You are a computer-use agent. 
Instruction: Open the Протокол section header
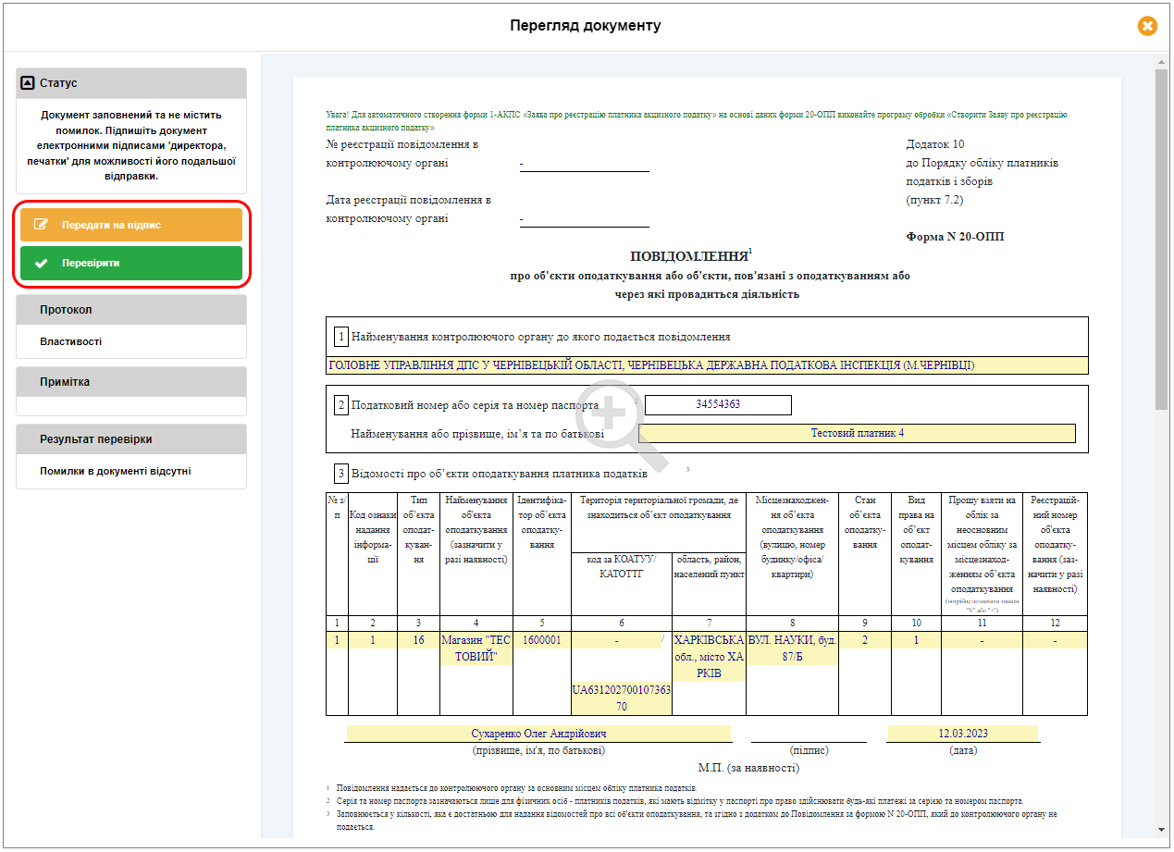tap(131, 310)
